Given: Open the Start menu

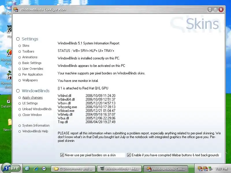Looking at the screenshot, I should pos(11,168).
